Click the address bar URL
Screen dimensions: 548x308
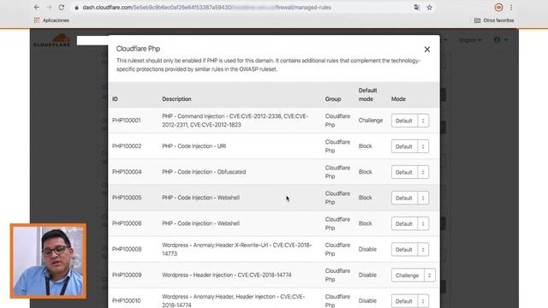207,8
